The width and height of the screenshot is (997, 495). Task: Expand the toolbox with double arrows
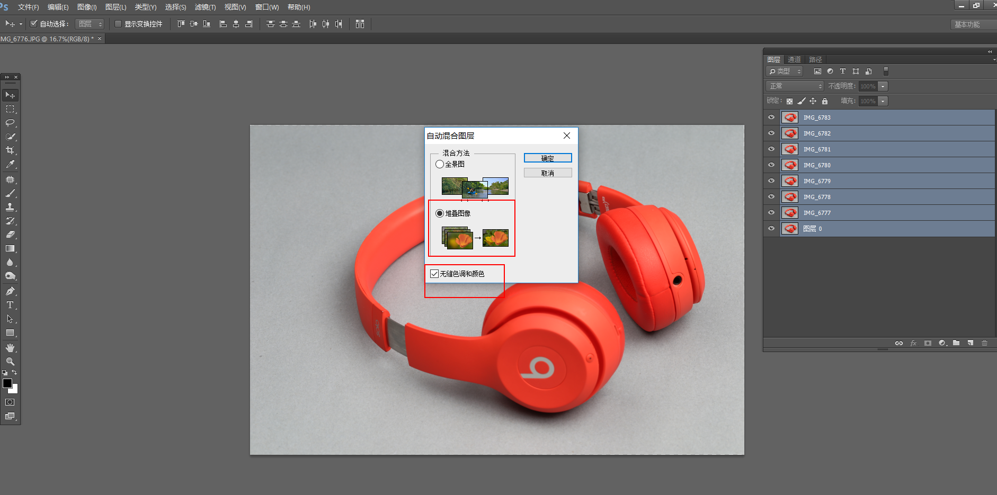pyautogui.click(x=7, y=77)
